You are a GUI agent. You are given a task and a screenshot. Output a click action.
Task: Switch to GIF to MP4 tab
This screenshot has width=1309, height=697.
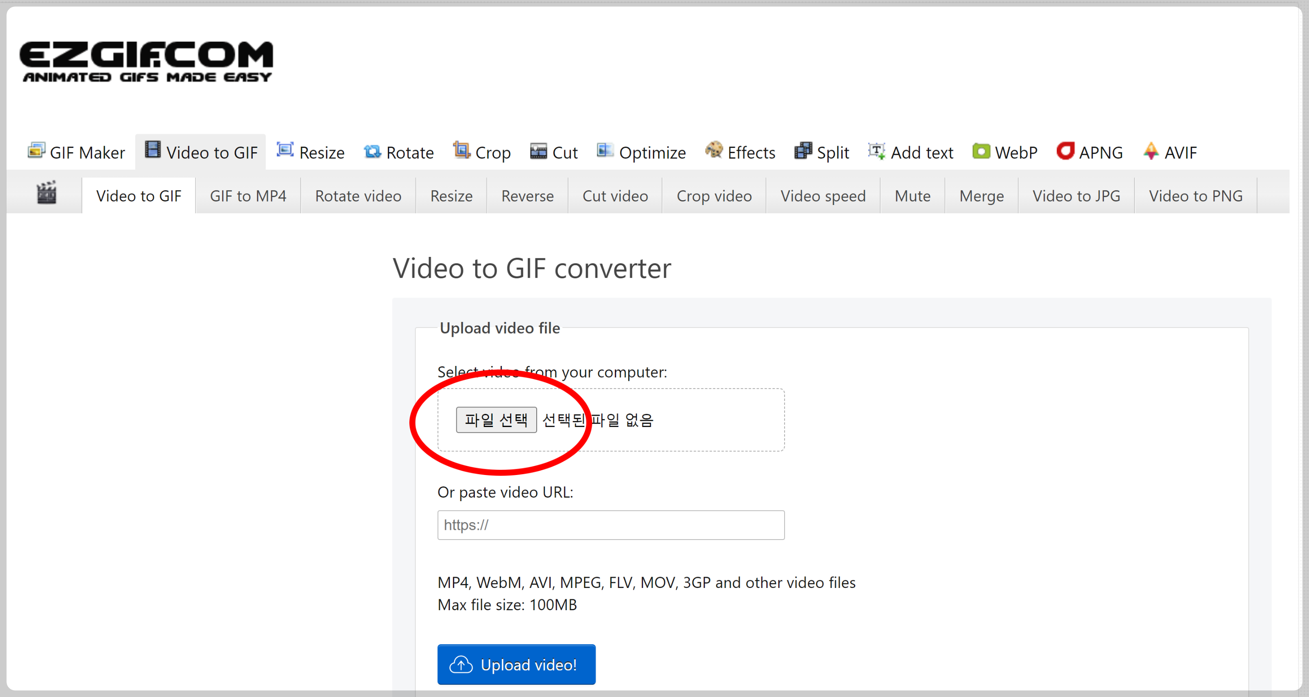(248, 196)
